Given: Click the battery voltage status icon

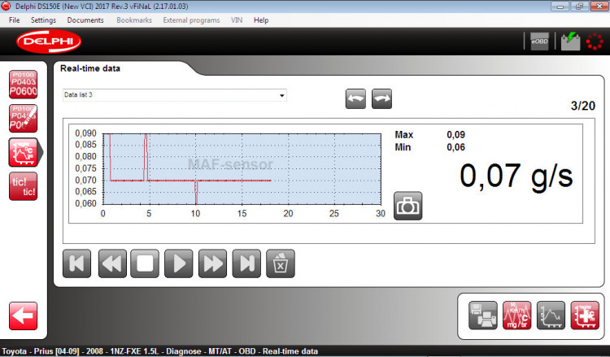Looking at the screenshot, I should (x=570, y=42).
